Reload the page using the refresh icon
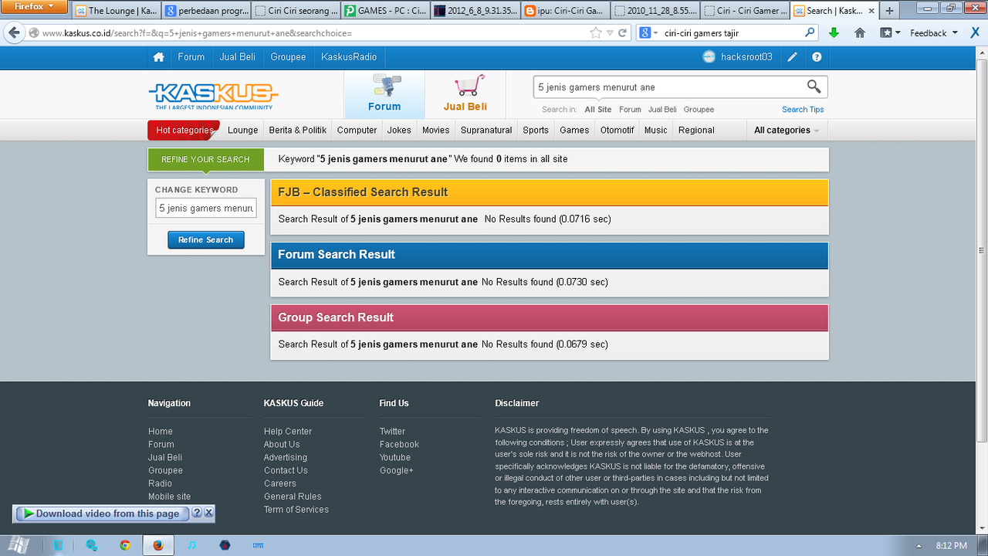The width and height of the screenshot is (988, 556). coord(622,33)
